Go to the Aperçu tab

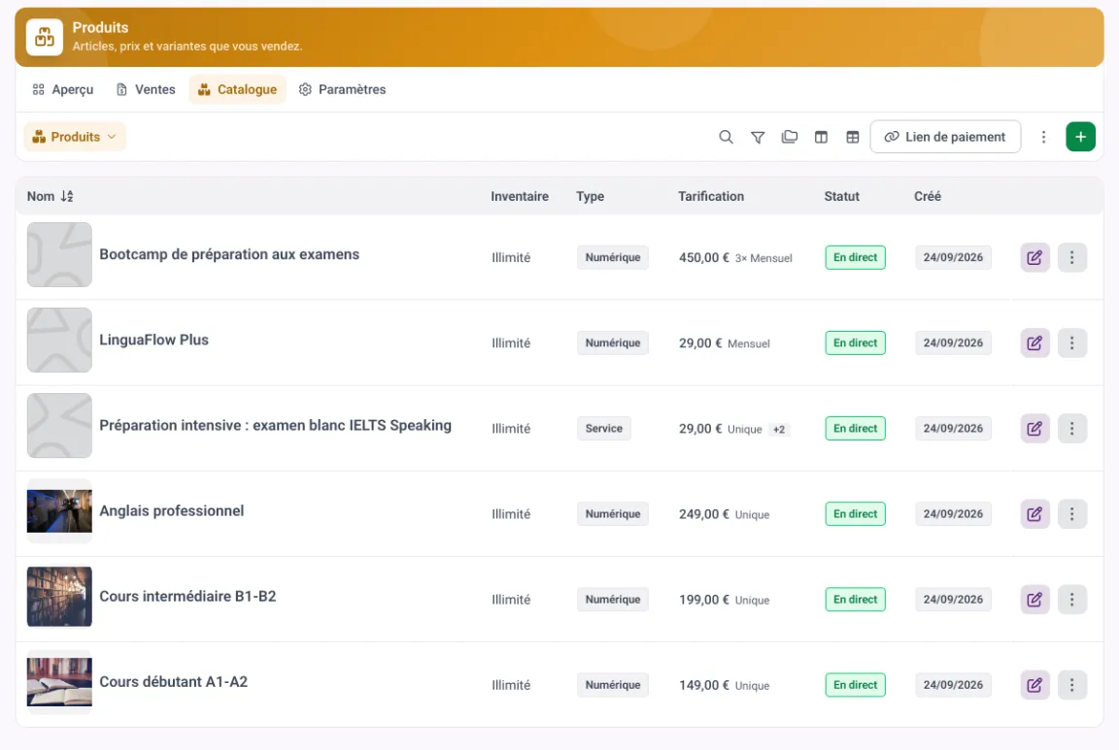63,89
